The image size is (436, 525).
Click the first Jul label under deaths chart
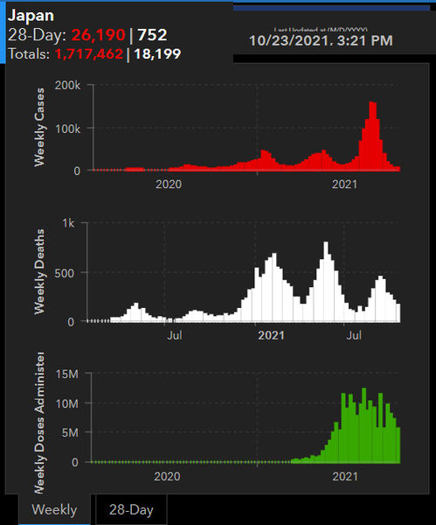(175, 335)
